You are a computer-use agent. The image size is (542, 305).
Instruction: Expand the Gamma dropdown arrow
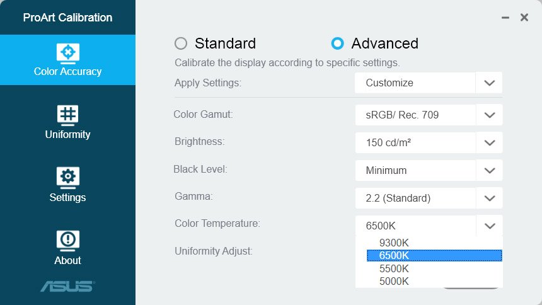click(x=489, y=198)
